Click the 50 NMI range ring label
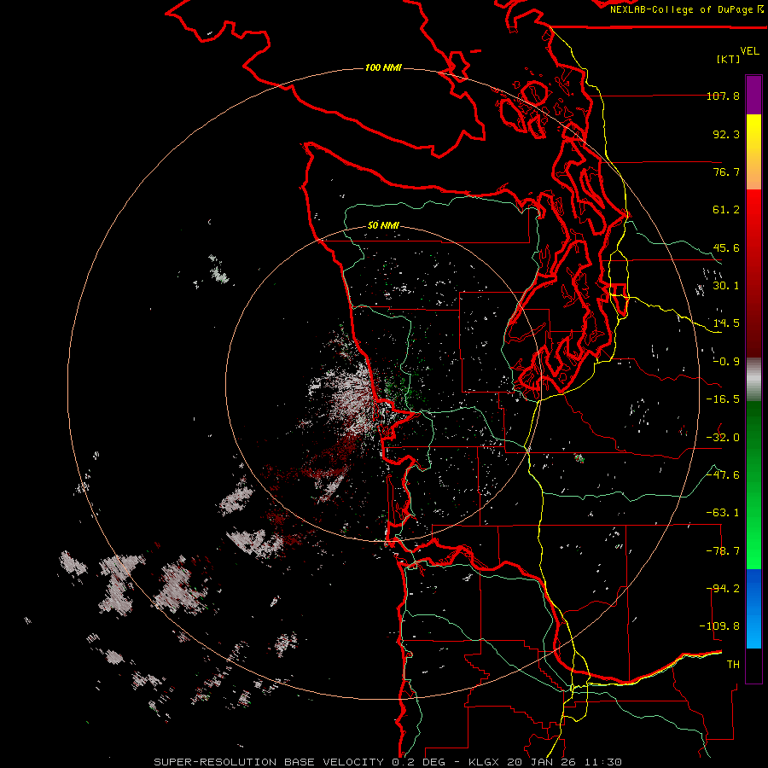 pyautogui.click(x=383, y=225)
